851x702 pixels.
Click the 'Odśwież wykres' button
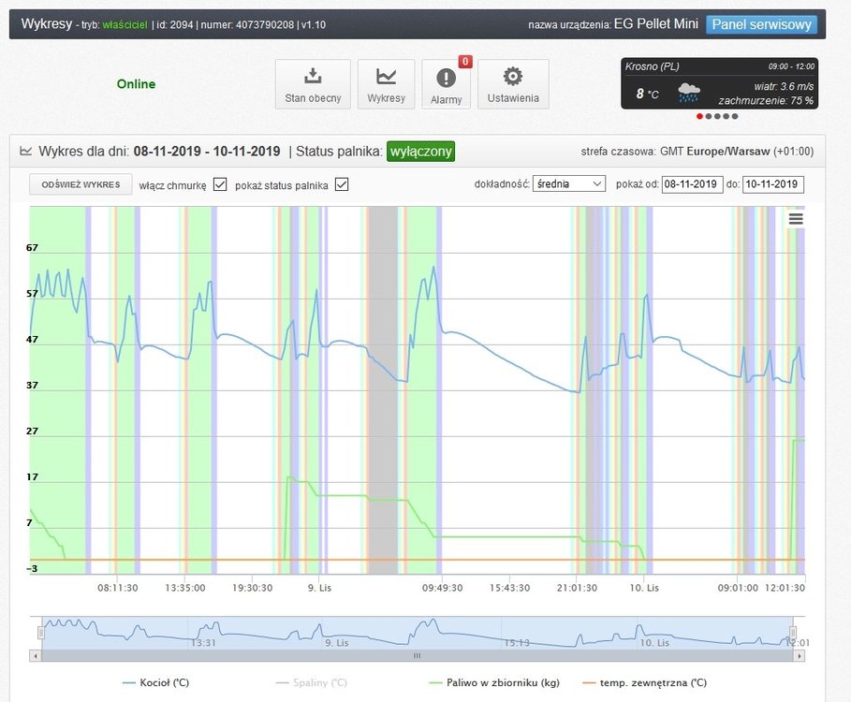point(81,184)
